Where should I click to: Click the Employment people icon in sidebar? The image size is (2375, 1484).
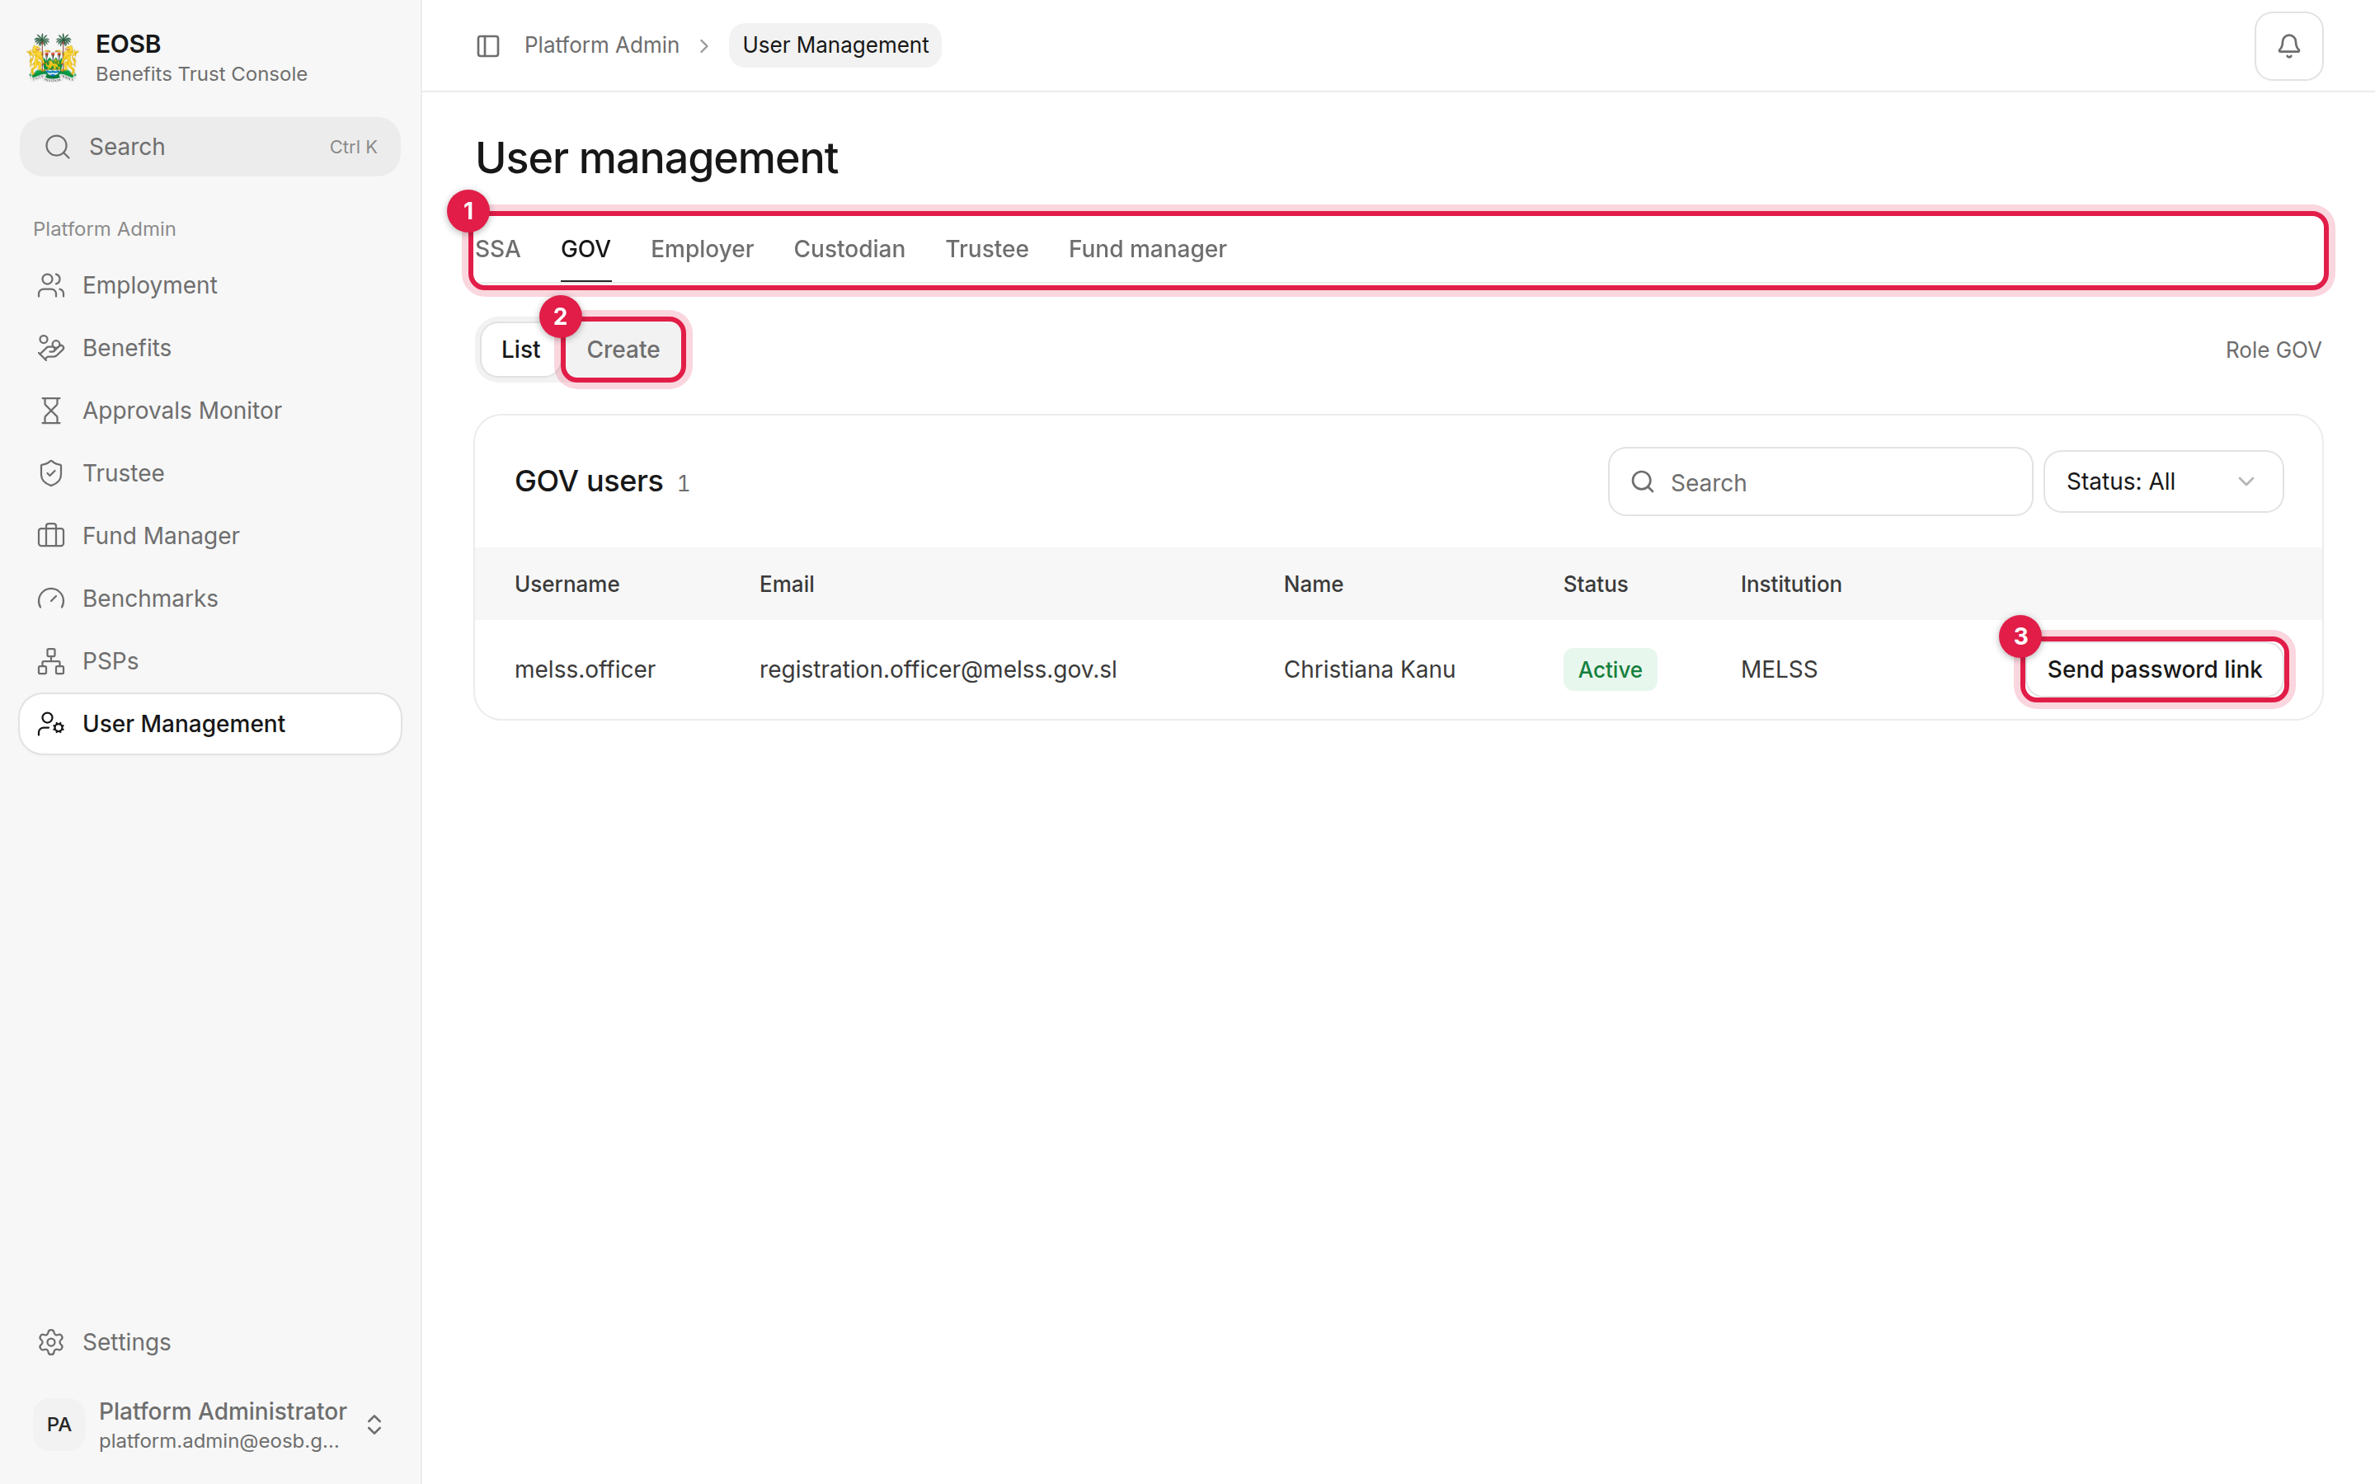coord(51,284)
